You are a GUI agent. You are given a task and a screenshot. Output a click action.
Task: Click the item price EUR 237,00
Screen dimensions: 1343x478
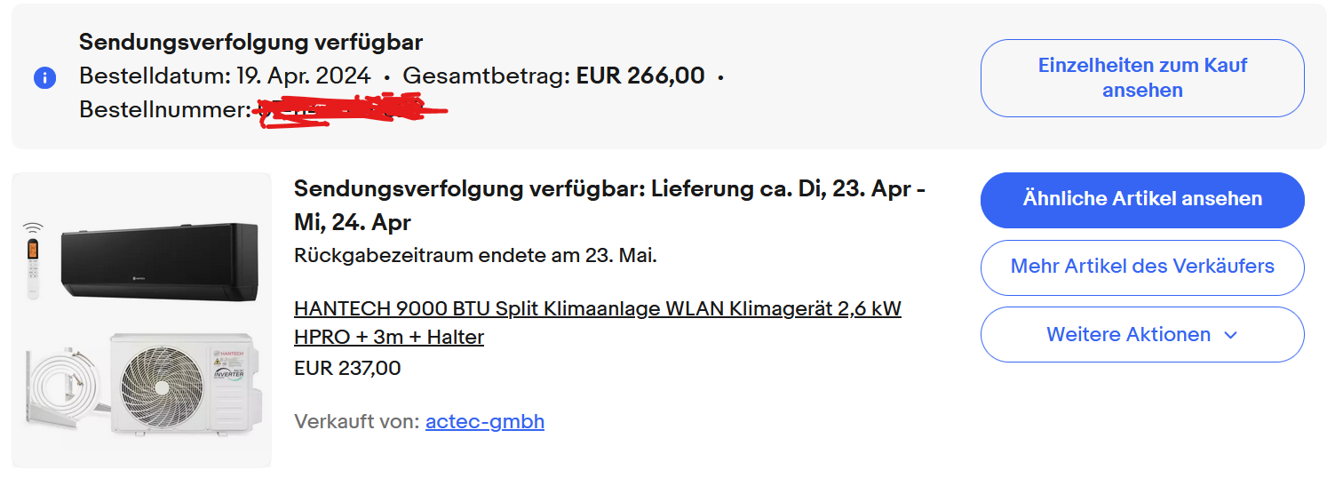click(347, 368)
